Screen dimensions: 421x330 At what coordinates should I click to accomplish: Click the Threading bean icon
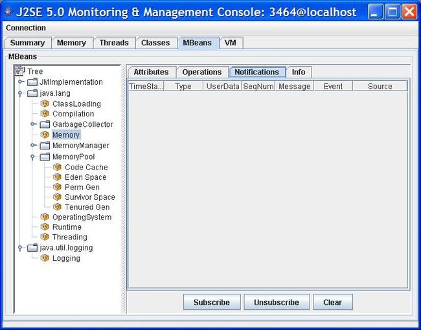click(45, 237)
